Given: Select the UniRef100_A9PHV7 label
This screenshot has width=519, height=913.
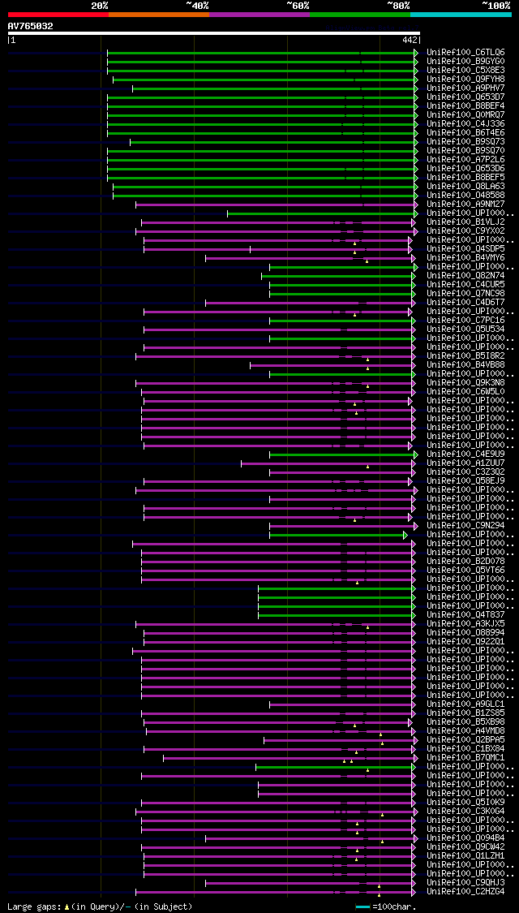Looking at the screenshot, I should [465, 88].
